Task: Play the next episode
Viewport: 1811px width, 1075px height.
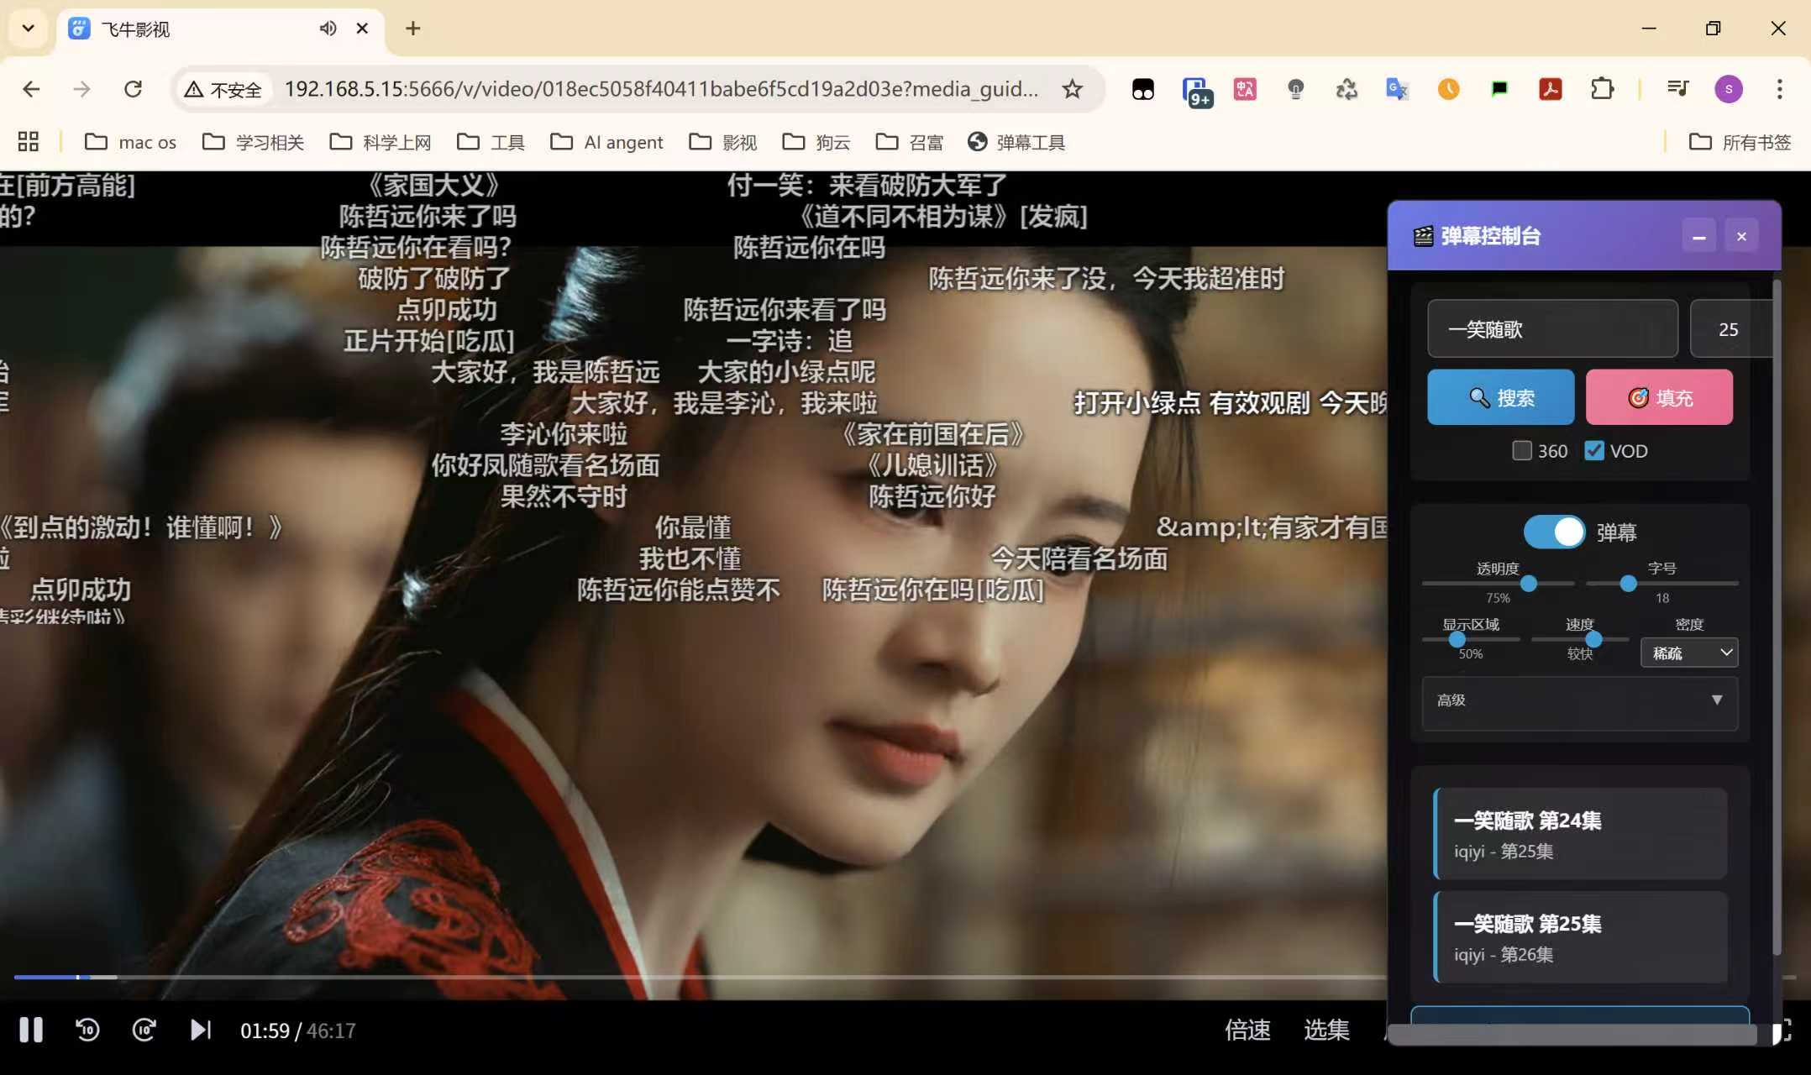Action: click(x=200, y=1030)
